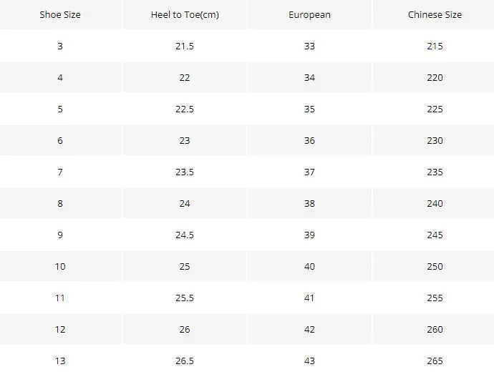The height and width of the screenshot is (377, 494).
Task: Select heel to toe value 21.5
Action: 185,46
